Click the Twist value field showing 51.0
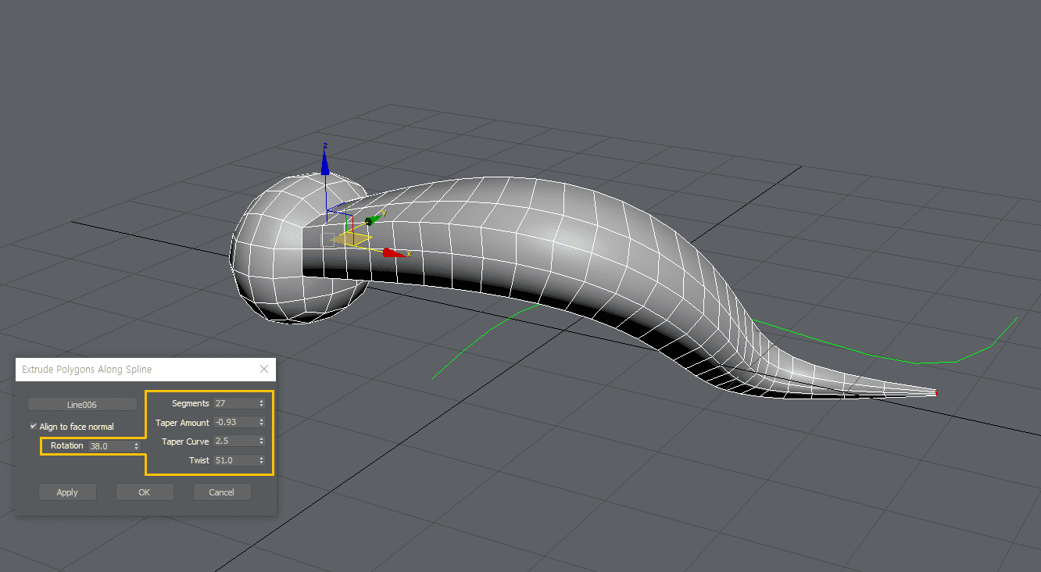Image resolution: width=1041 pixels, height=572 pixels. tap(234, 460)
